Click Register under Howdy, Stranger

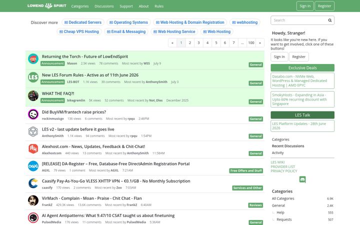298,56
